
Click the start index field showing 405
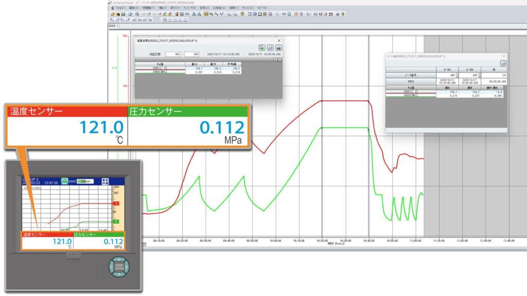coord(173,54)
